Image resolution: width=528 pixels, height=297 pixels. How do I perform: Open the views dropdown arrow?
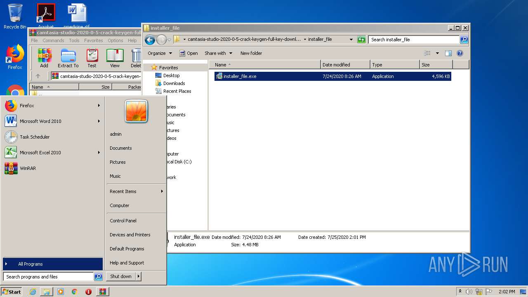(437, 53)
